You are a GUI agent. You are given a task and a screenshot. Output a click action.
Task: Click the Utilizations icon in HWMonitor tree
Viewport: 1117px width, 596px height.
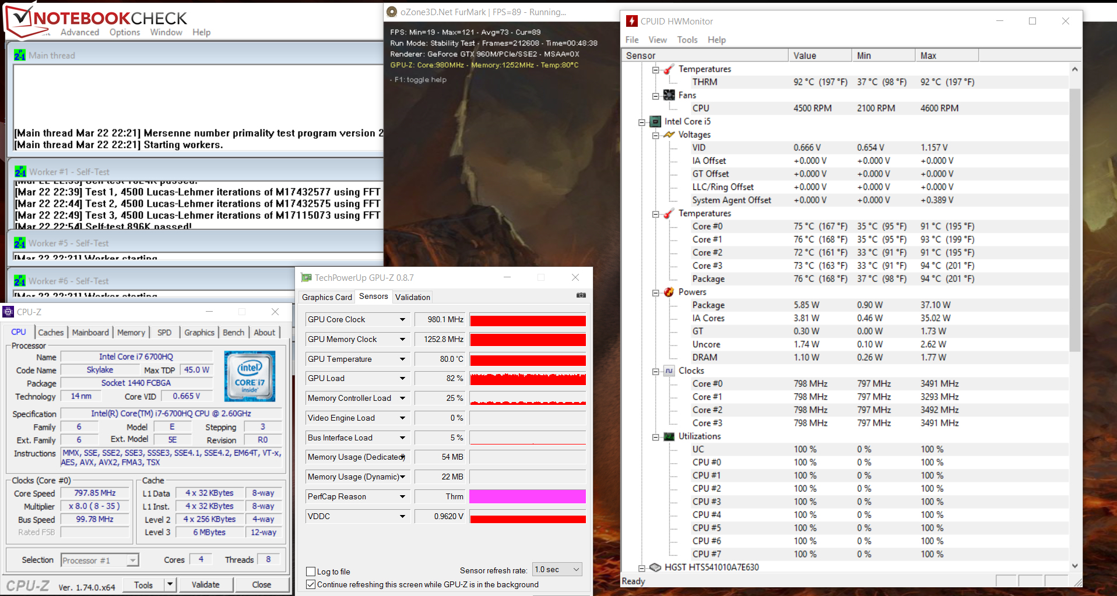click(x=669, y=436)
